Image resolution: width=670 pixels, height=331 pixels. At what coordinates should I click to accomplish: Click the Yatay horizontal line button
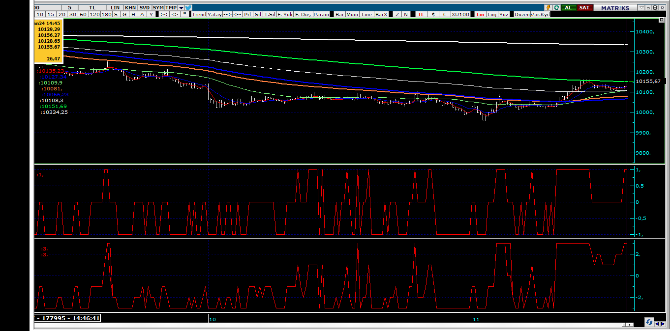(x=214, y=14)
